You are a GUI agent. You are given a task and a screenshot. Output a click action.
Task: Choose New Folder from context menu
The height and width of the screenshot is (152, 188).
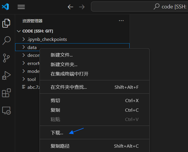(x=64, y=64)
